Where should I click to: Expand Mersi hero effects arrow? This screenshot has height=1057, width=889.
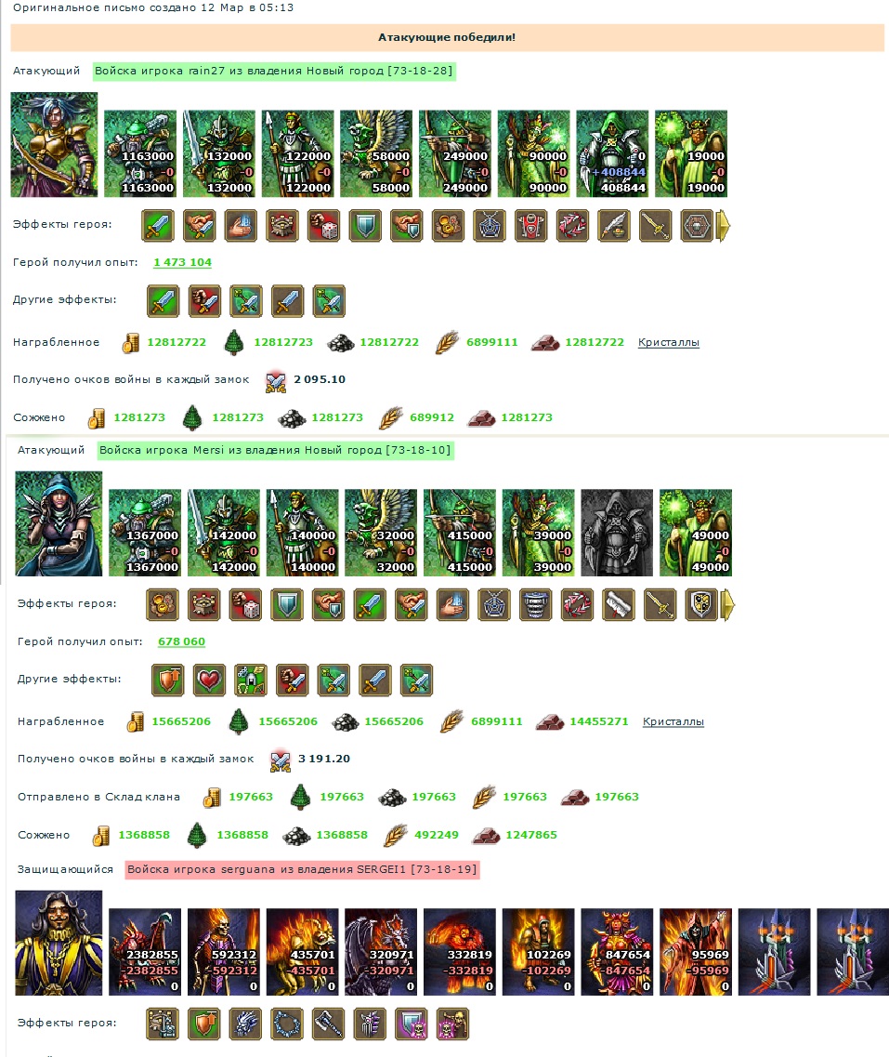[727, 604]
